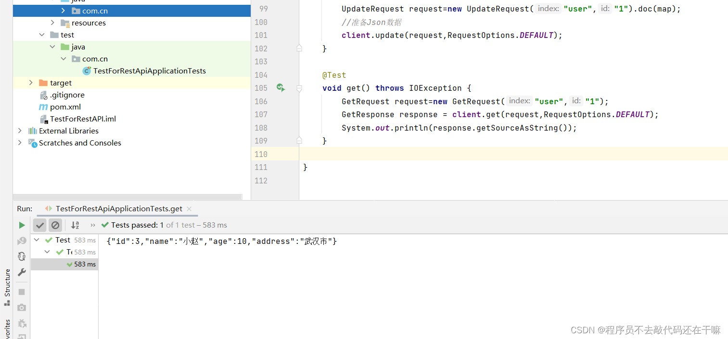Select the resources folder row
This screenshot has width=728, height=339.
132,23
